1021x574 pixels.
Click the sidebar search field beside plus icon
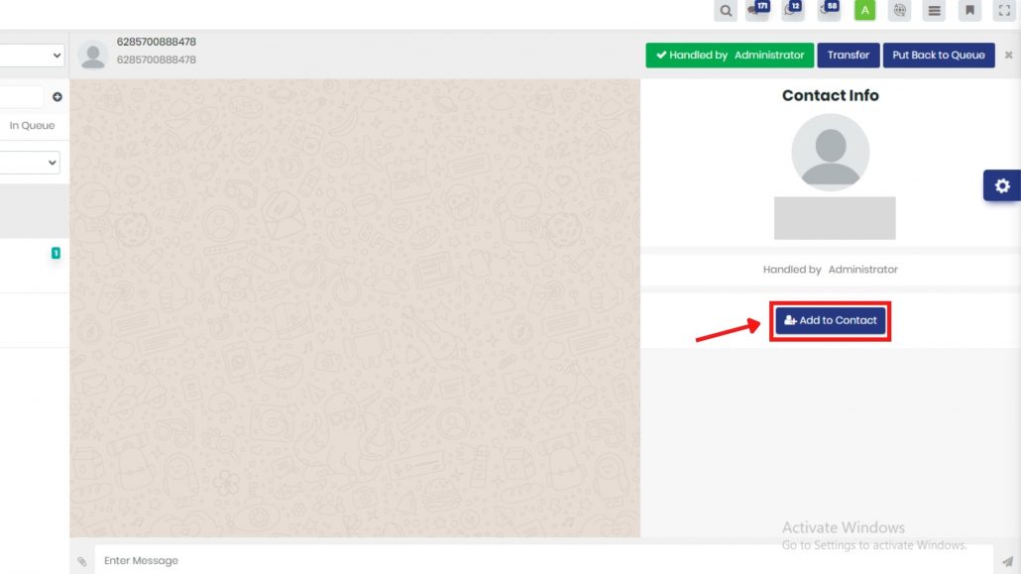click(x=22, y=97)
